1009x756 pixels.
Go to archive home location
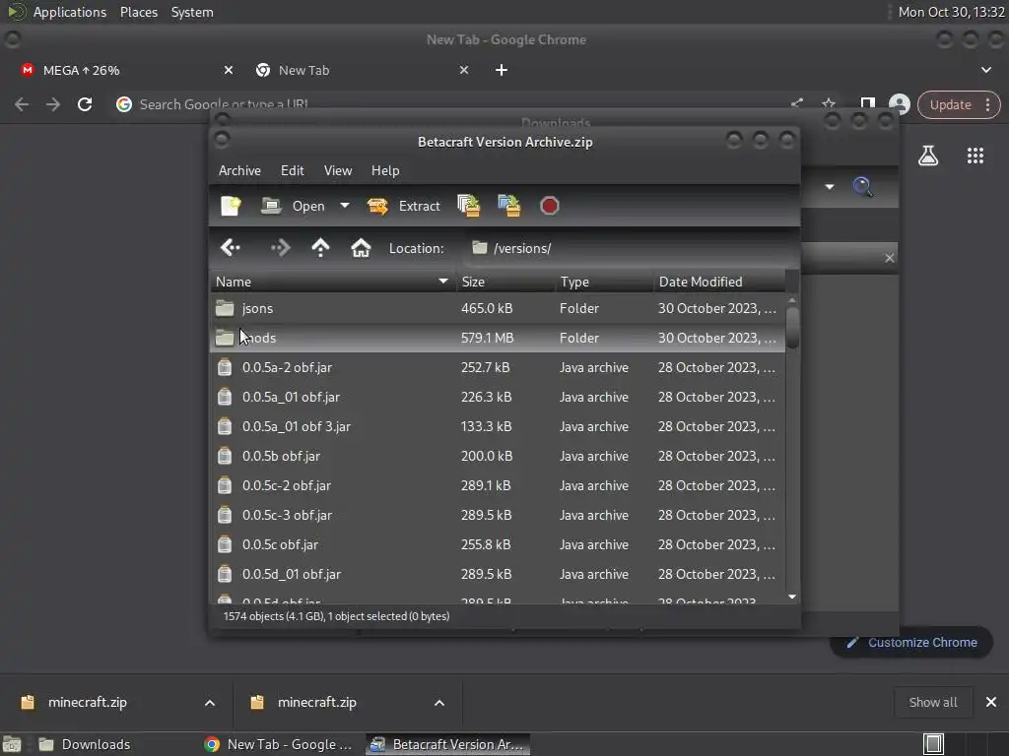tap(361, 247)
